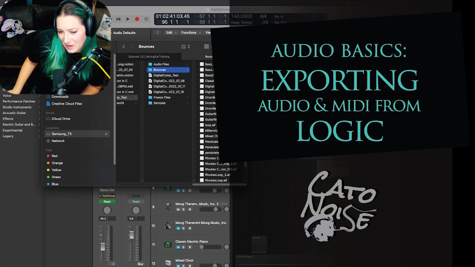The height and width of the screenshot is (267, 475).
Task: Open Network location
Action: [55, 141]
